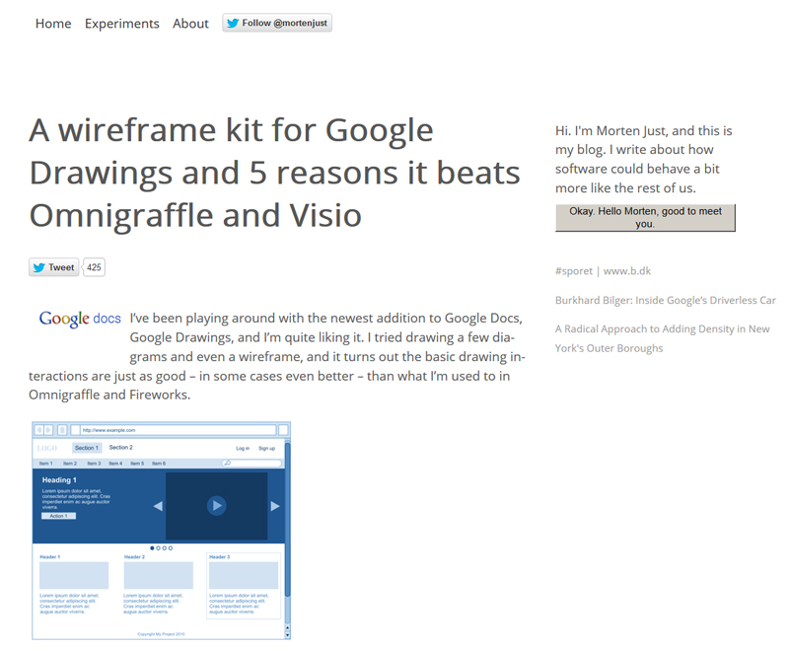Image resolution: width=789 pixels, height=651 pixels.
Task: Click the left carousel arrow in wireframe
Action: pos(158,506)
